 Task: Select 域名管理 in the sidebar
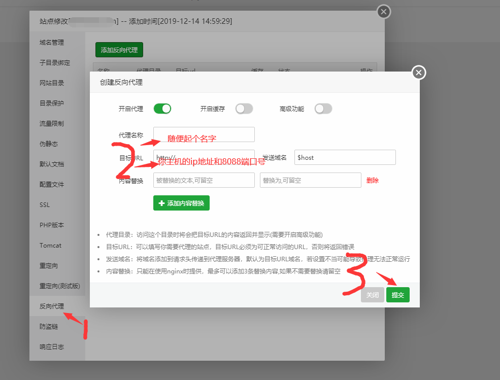pyautogui.click(x=52, y=43)
